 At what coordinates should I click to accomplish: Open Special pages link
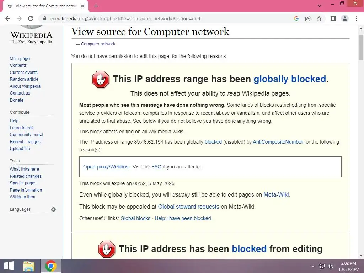(x=23, y=183)
